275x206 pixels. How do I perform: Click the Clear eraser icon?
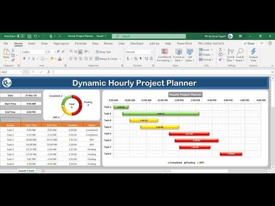tap(220, 60)
